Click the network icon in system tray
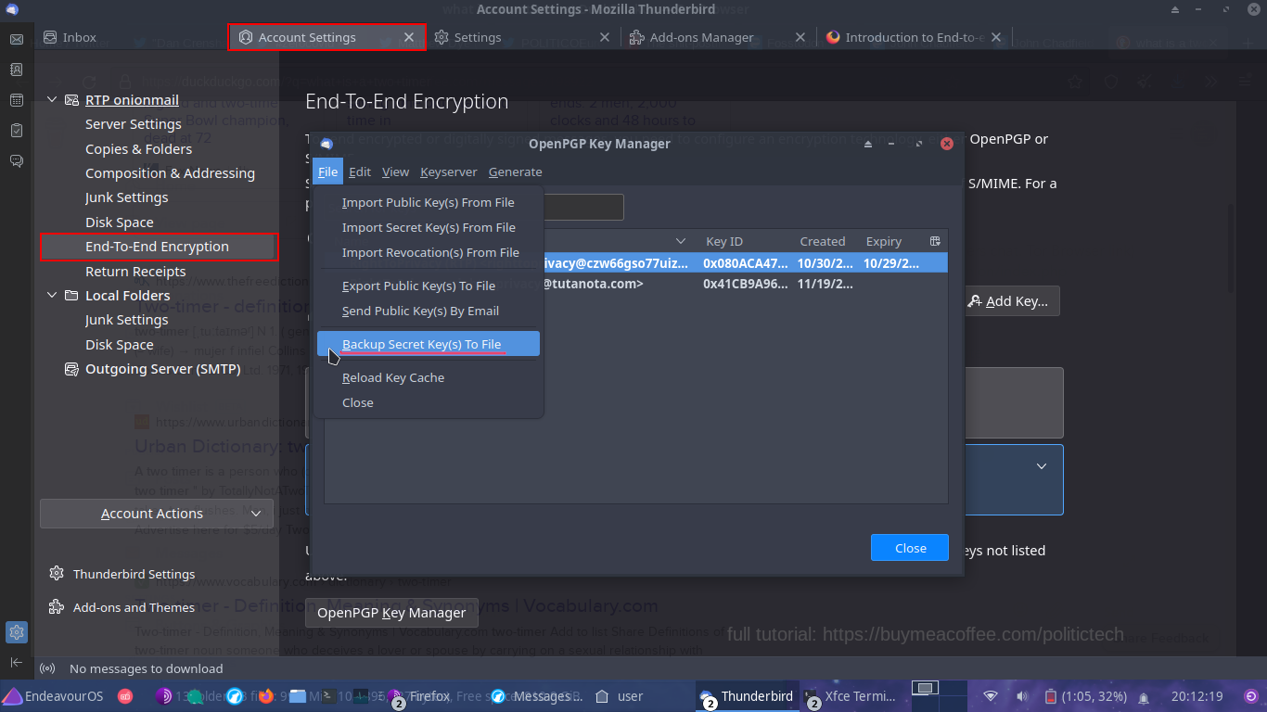Screen dimensions: 1267x712 991,696
